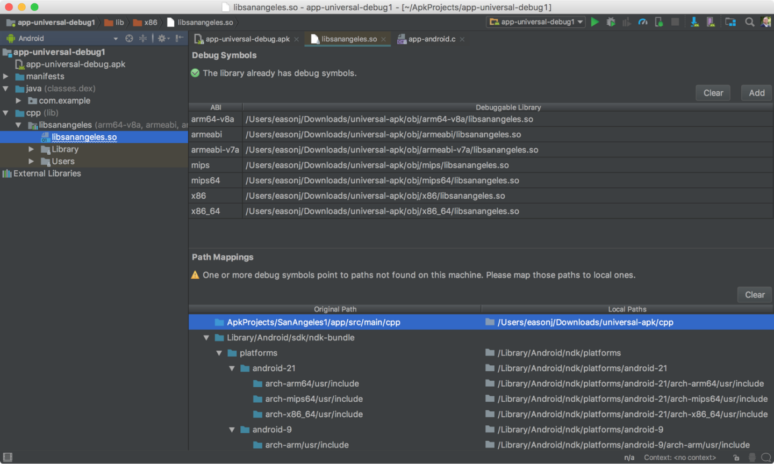
Task: Clear the path mappings
Action: [x=754, y=294]
